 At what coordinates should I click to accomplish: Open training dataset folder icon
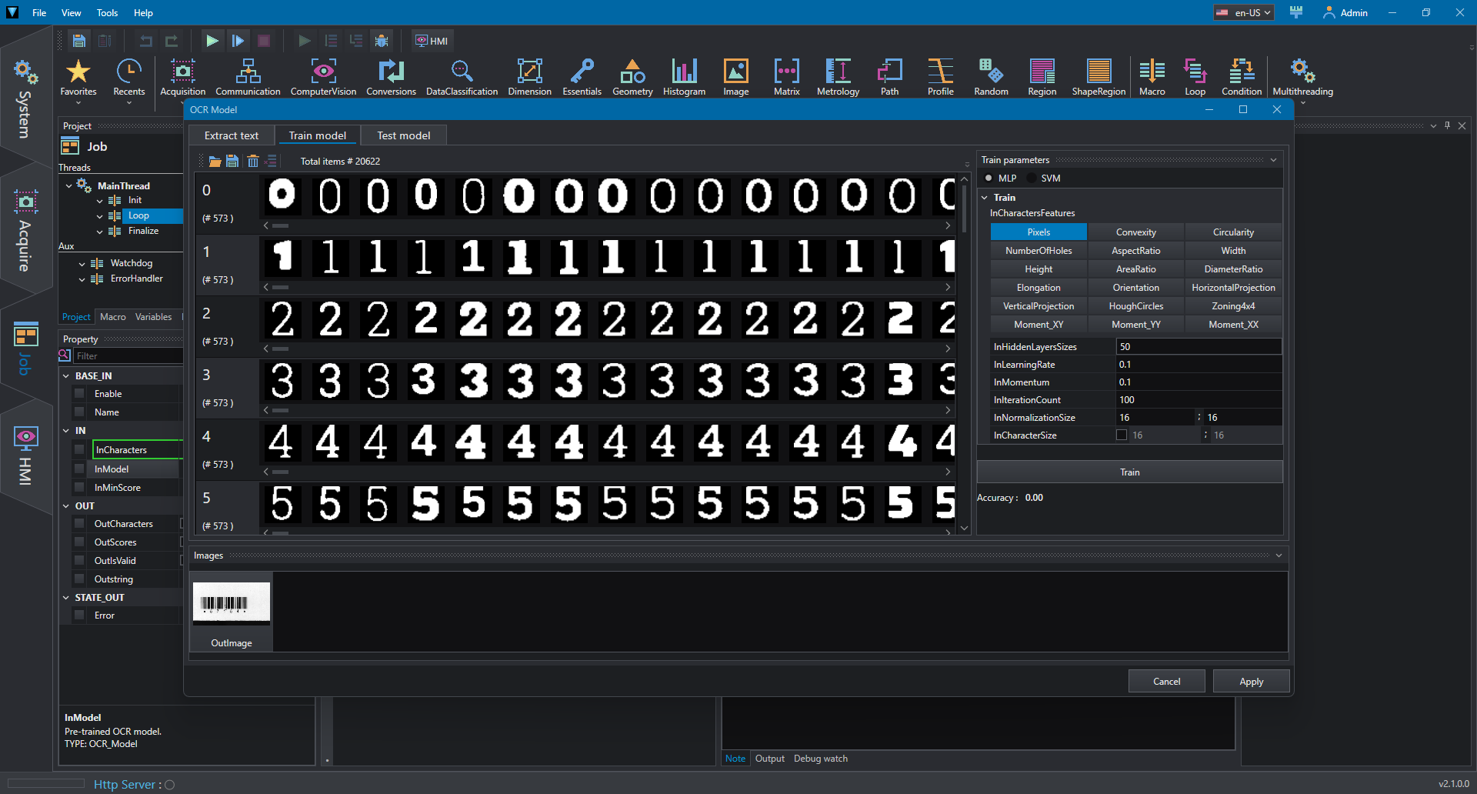pyautogui.click(x=215, y=162)
